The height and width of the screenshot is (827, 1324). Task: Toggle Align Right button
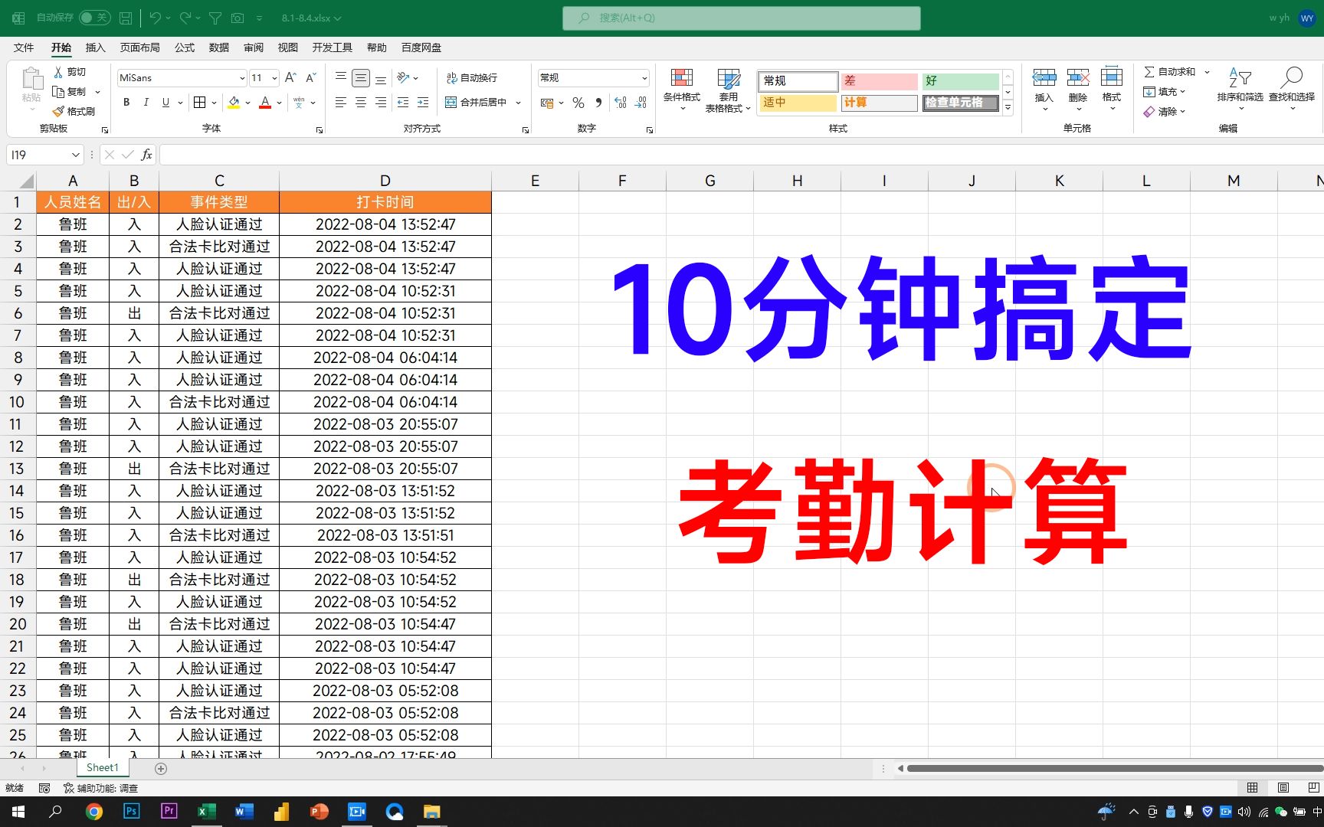coord(381,102)
